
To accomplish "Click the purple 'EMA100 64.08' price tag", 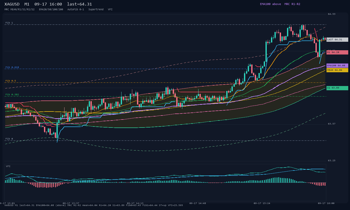I will [x=337, y=65].
